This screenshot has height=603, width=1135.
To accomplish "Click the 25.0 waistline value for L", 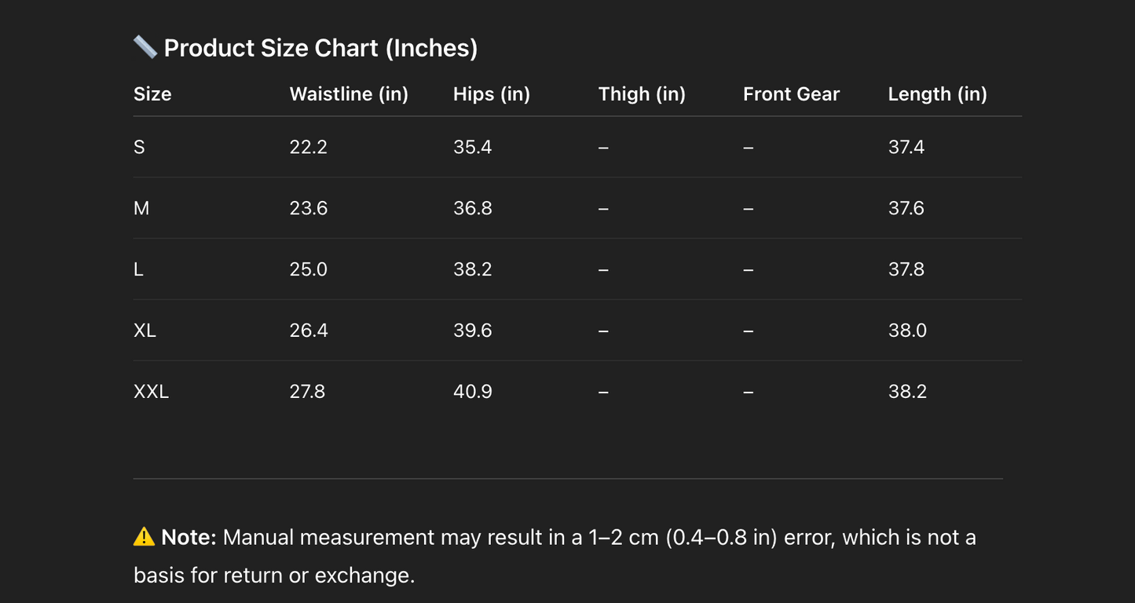I will click(x=308, y=270).
